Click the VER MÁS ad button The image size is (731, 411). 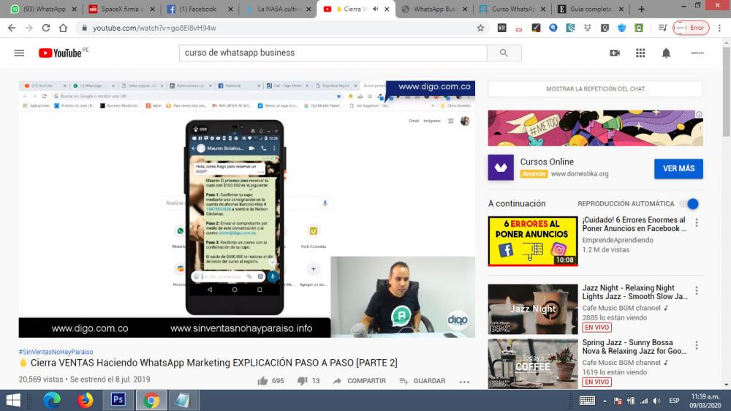(x=678, y=168)
